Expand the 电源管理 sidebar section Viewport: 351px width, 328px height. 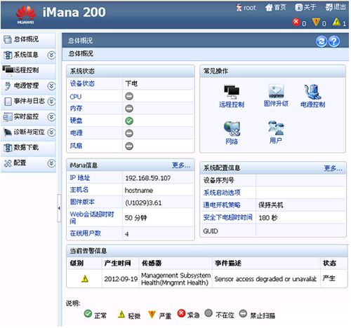pos(51,86)
